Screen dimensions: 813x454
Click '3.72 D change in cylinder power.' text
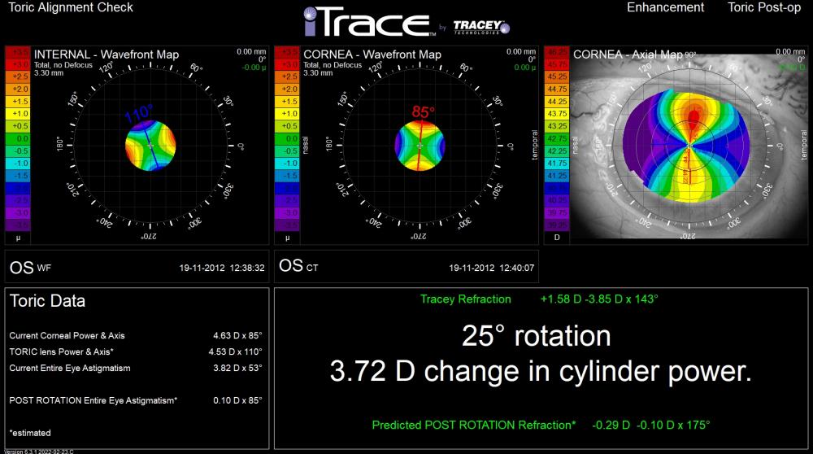click(x=541, y=372)
